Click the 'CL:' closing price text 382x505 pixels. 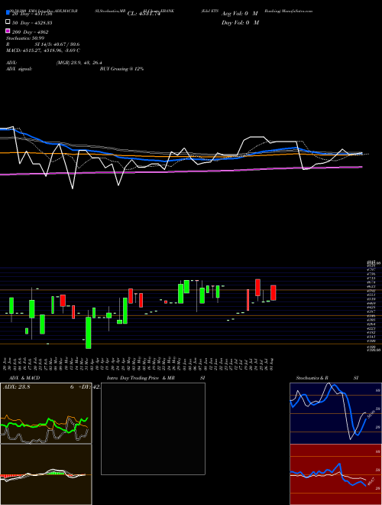pos(144,14)
